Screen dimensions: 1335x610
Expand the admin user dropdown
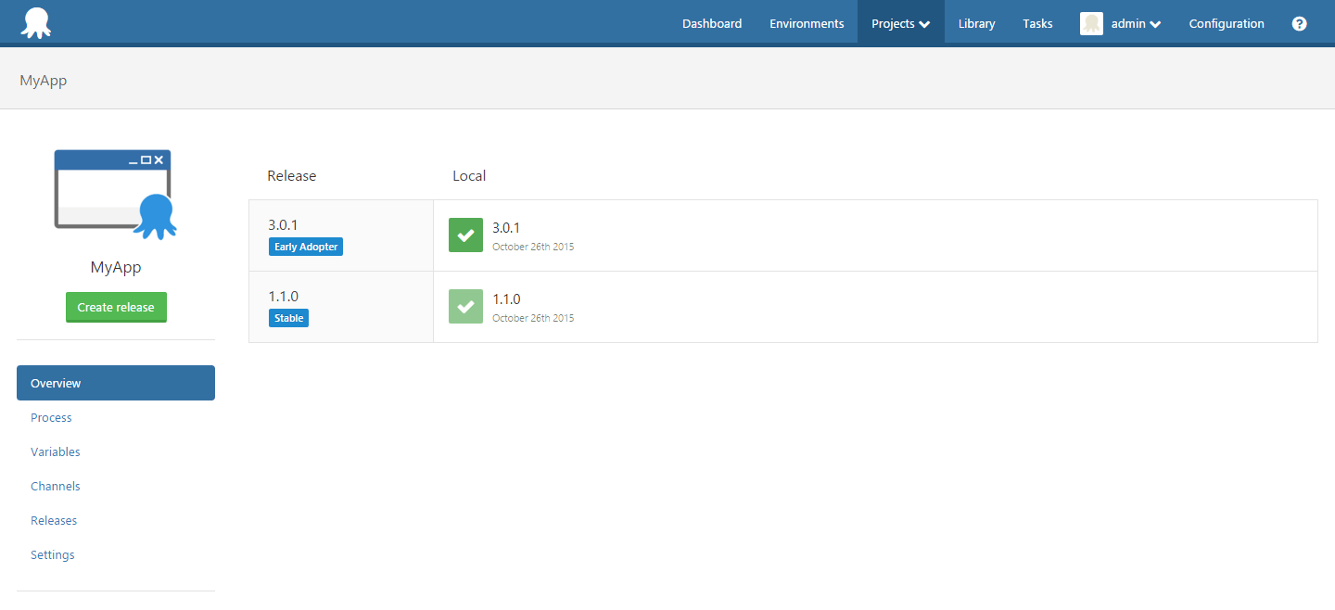[1136, 24]
